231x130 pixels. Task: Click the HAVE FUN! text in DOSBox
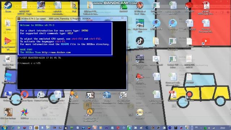tap(26, 50)
